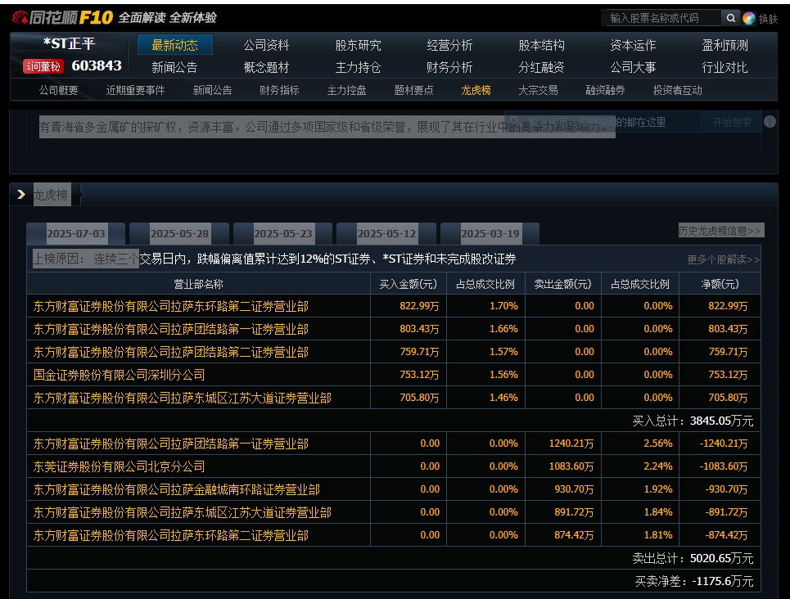Click the 问董秘 badge
The height and width of the screenshot is (599, 790).
(x=43, y=66)
